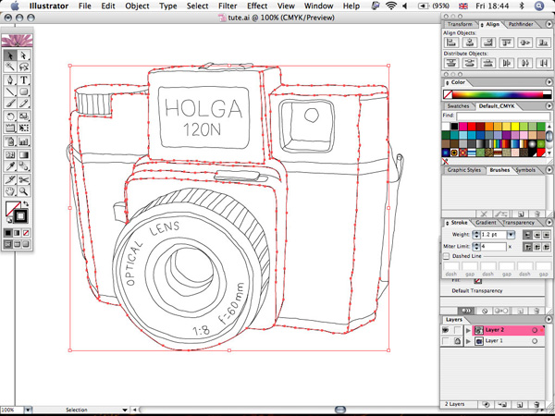Screen dimensions: 555x416
Task: Select the Pencil tool
Action: 23,104
